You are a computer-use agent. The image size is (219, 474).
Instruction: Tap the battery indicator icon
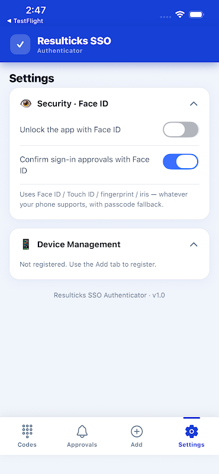(197, 14)
